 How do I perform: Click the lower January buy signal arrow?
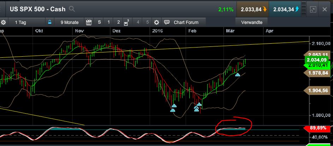[x=173, y=110]
